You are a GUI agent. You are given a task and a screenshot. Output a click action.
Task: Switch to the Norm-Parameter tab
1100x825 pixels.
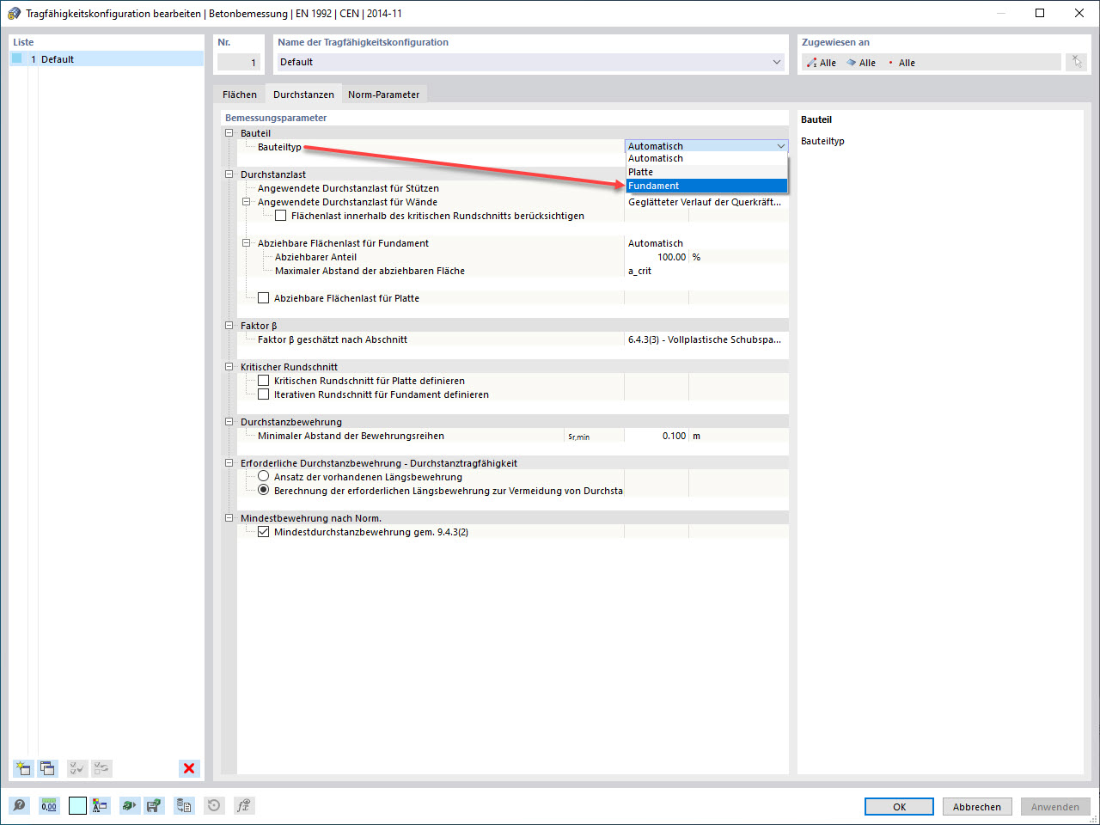tap(384, 95)
